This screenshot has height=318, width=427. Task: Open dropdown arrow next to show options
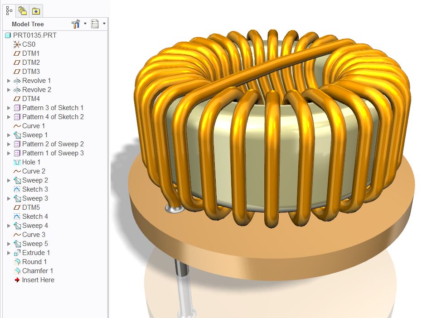pyautogui.click(x=104, y=24)
